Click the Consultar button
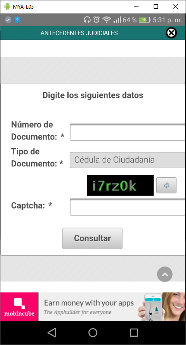The height and width of the screenshot is (345, 186). click(x=92, y=238)
